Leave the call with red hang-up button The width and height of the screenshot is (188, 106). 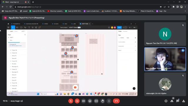coord(116,101)
